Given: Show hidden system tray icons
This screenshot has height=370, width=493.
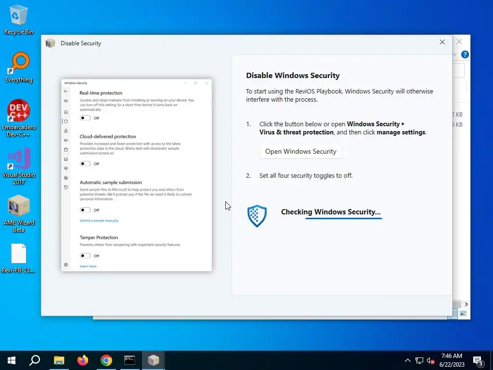Looking at the screenshot, I should [407, 360].
